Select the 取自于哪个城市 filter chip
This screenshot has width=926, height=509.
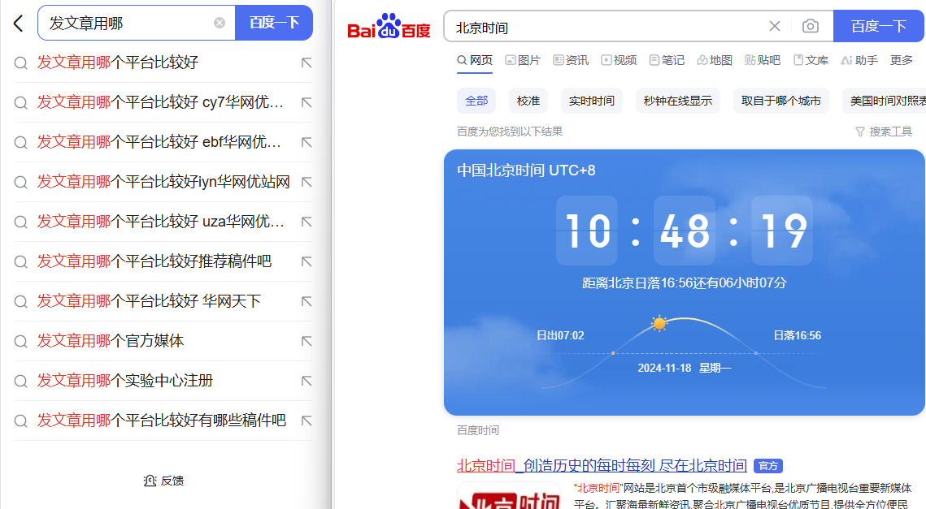pyautogui.click(x=781, y=101)
